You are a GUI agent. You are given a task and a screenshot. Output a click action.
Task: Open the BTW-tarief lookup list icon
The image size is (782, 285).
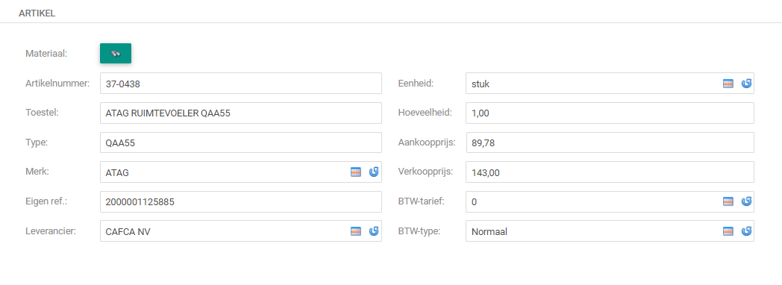tap(728, 201)
